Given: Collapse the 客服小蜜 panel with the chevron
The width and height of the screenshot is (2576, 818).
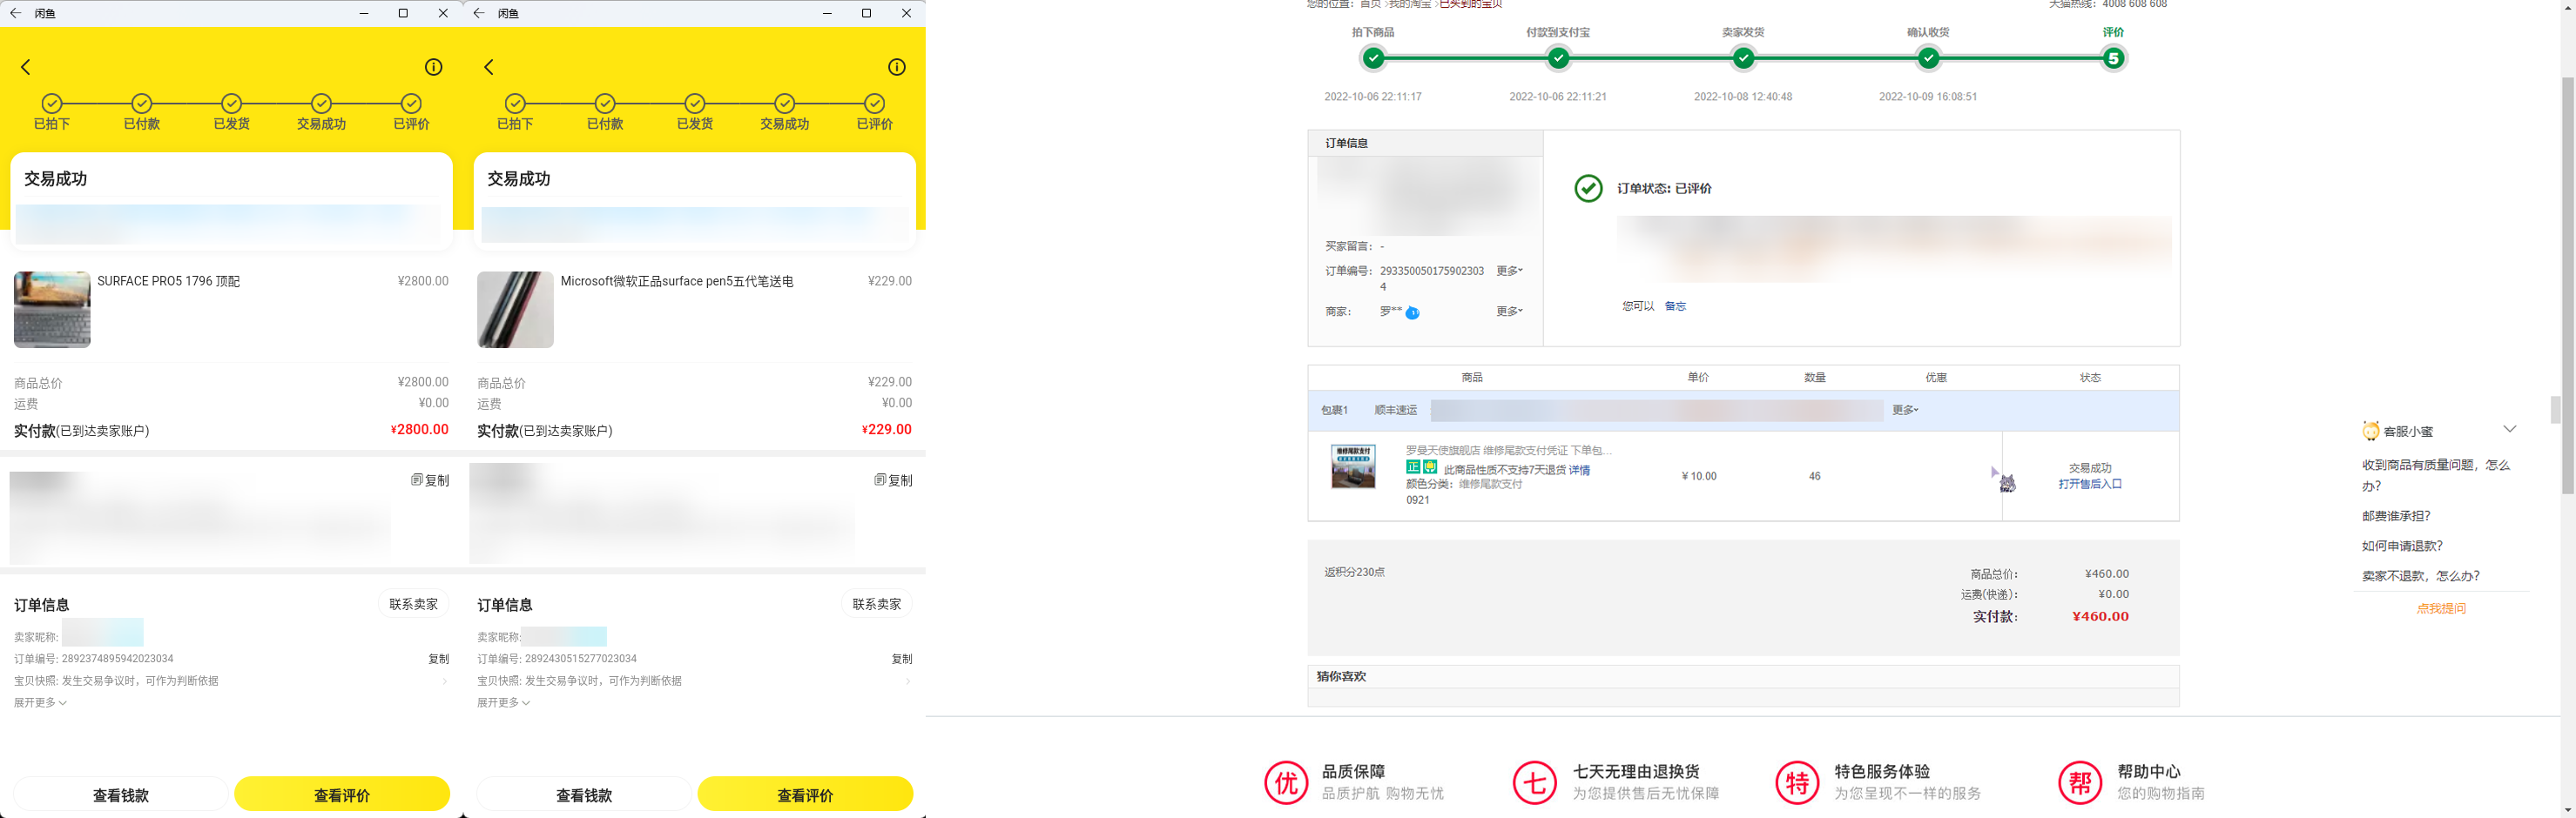Looking at the screenshot, I should pyautogui.click(x=2509, y=430).
